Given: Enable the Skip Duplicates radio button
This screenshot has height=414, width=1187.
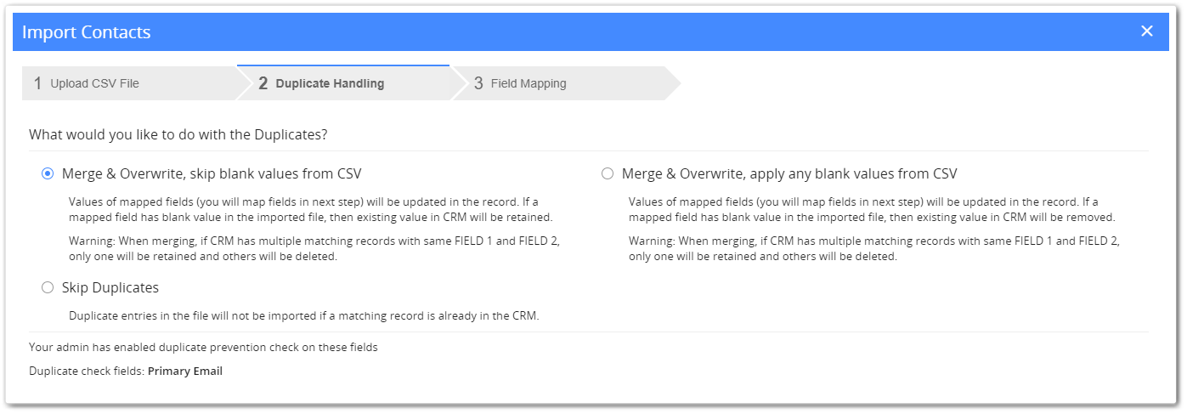Looking at the screenshot, I should (x=48, y=288).
